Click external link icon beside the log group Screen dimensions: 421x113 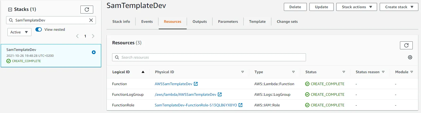pyautogui.click(x=220, y=94)
